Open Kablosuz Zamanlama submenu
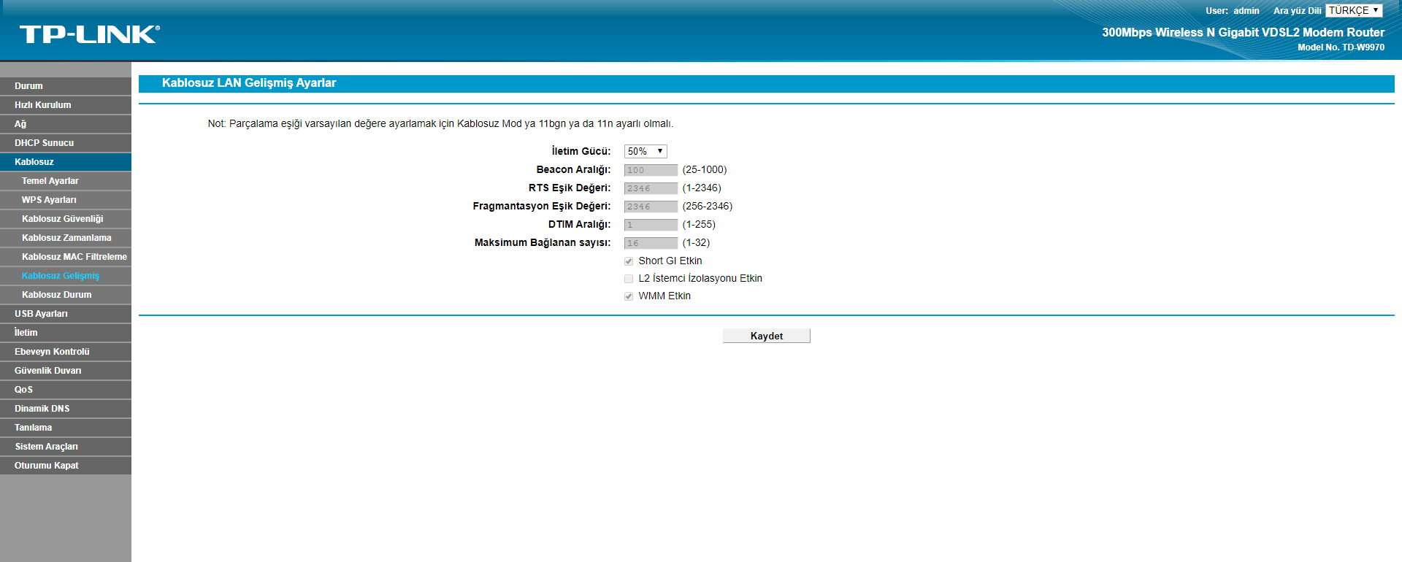 tap(66, 238)
